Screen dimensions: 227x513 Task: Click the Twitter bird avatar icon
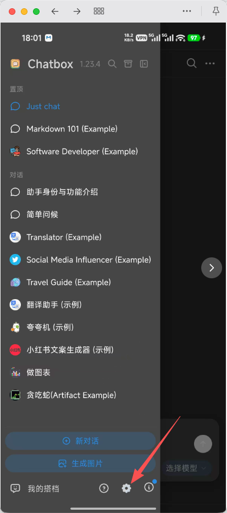click(15, 260)
